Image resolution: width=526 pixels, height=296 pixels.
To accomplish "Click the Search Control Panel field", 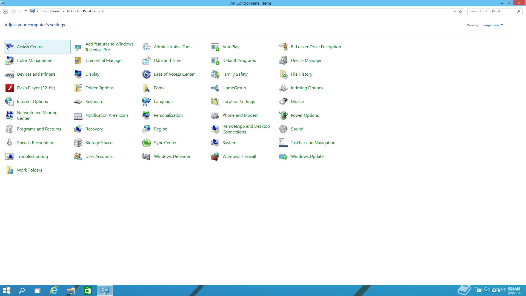I will point(492,11).
